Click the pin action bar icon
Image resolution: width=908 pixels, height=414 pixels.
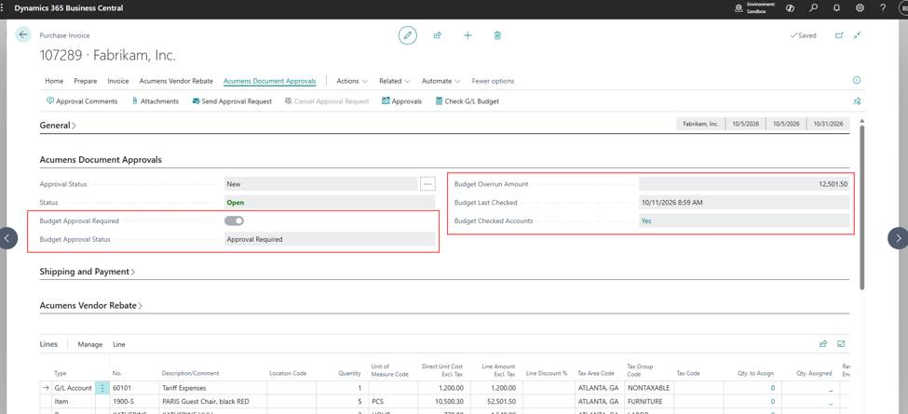tap(857, 101)
